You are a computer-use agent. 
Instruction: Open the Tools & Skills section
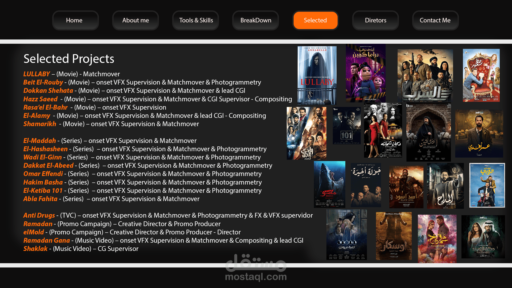[x=196, y=20]
